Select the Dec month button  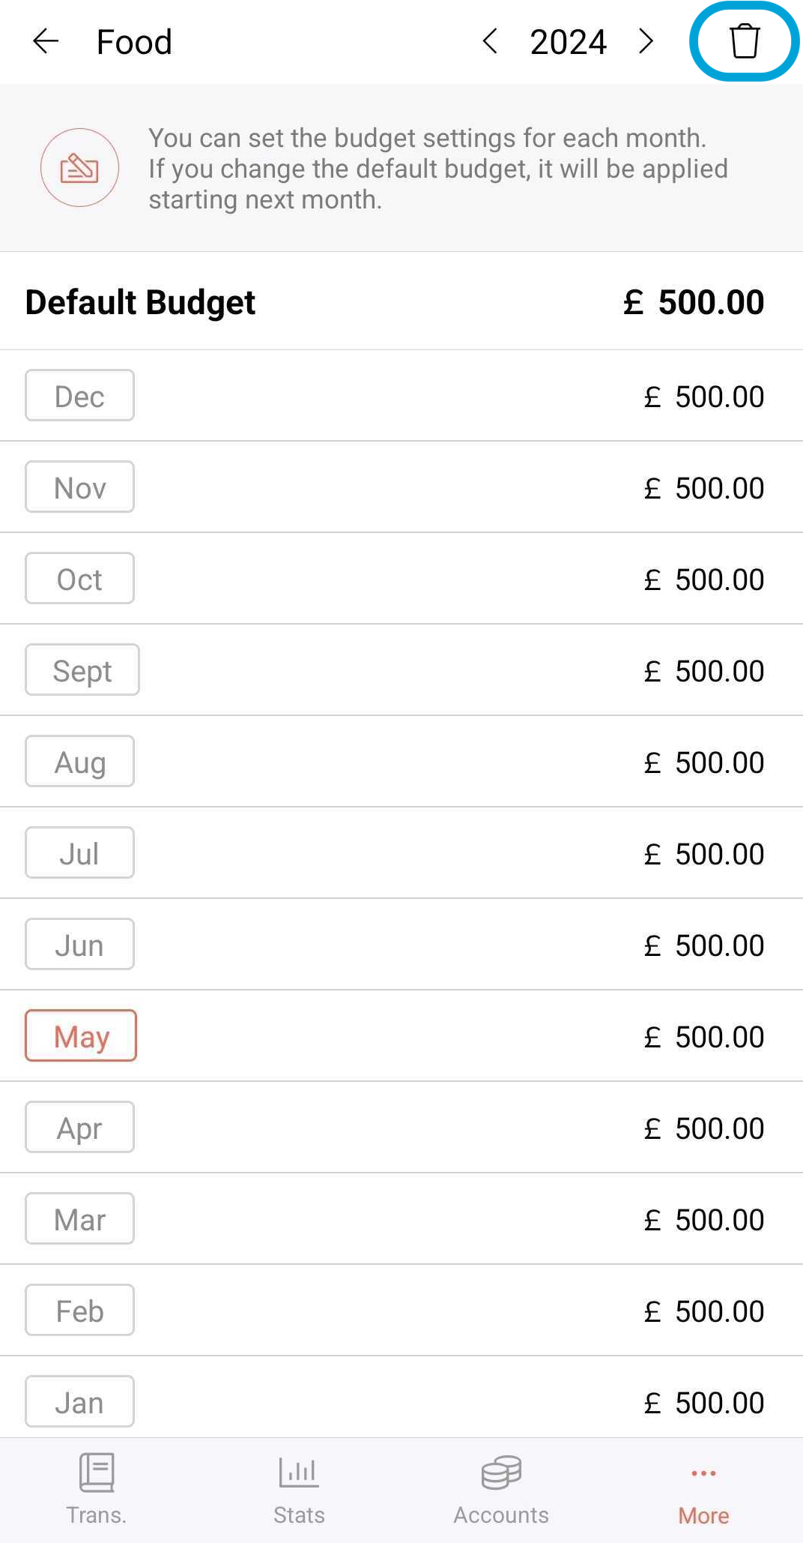click(79, 396)
